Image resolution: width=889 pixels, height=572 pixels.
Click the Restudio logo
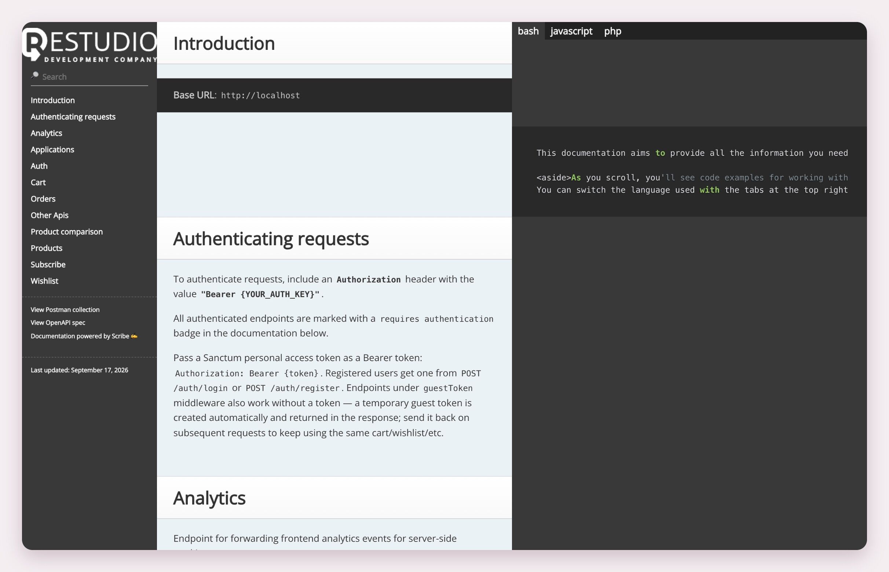(x=89, y=44)
